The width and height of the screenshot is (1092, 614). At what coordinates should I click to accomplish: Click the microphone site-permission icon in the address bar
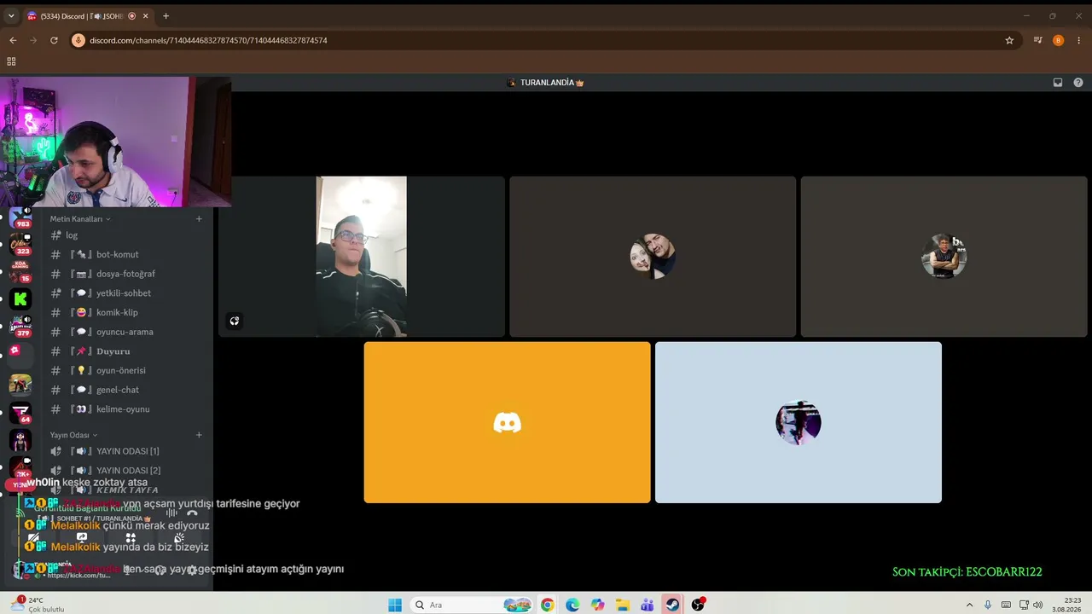click(x=78, y=40)
